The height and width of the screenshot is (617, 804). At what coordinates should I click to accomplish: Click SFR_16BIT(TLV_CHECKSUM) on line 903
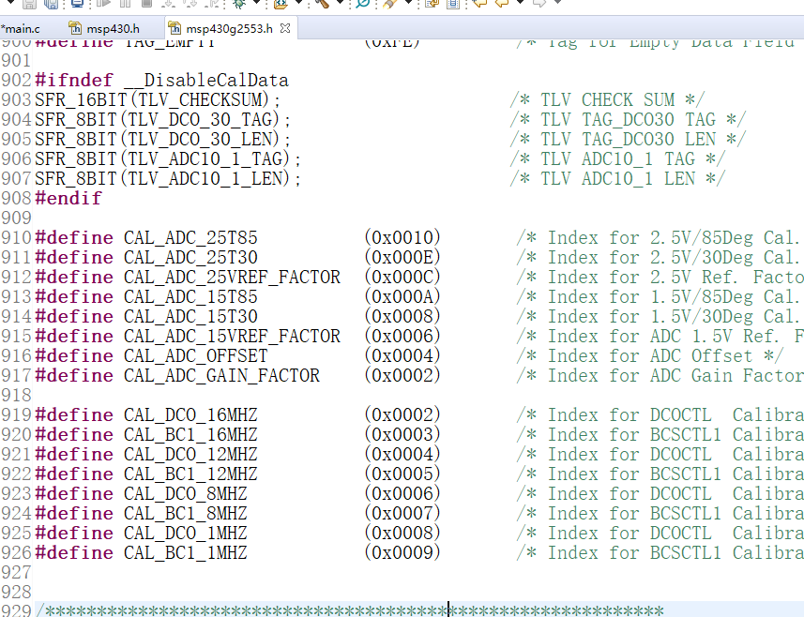pos(158,100)
